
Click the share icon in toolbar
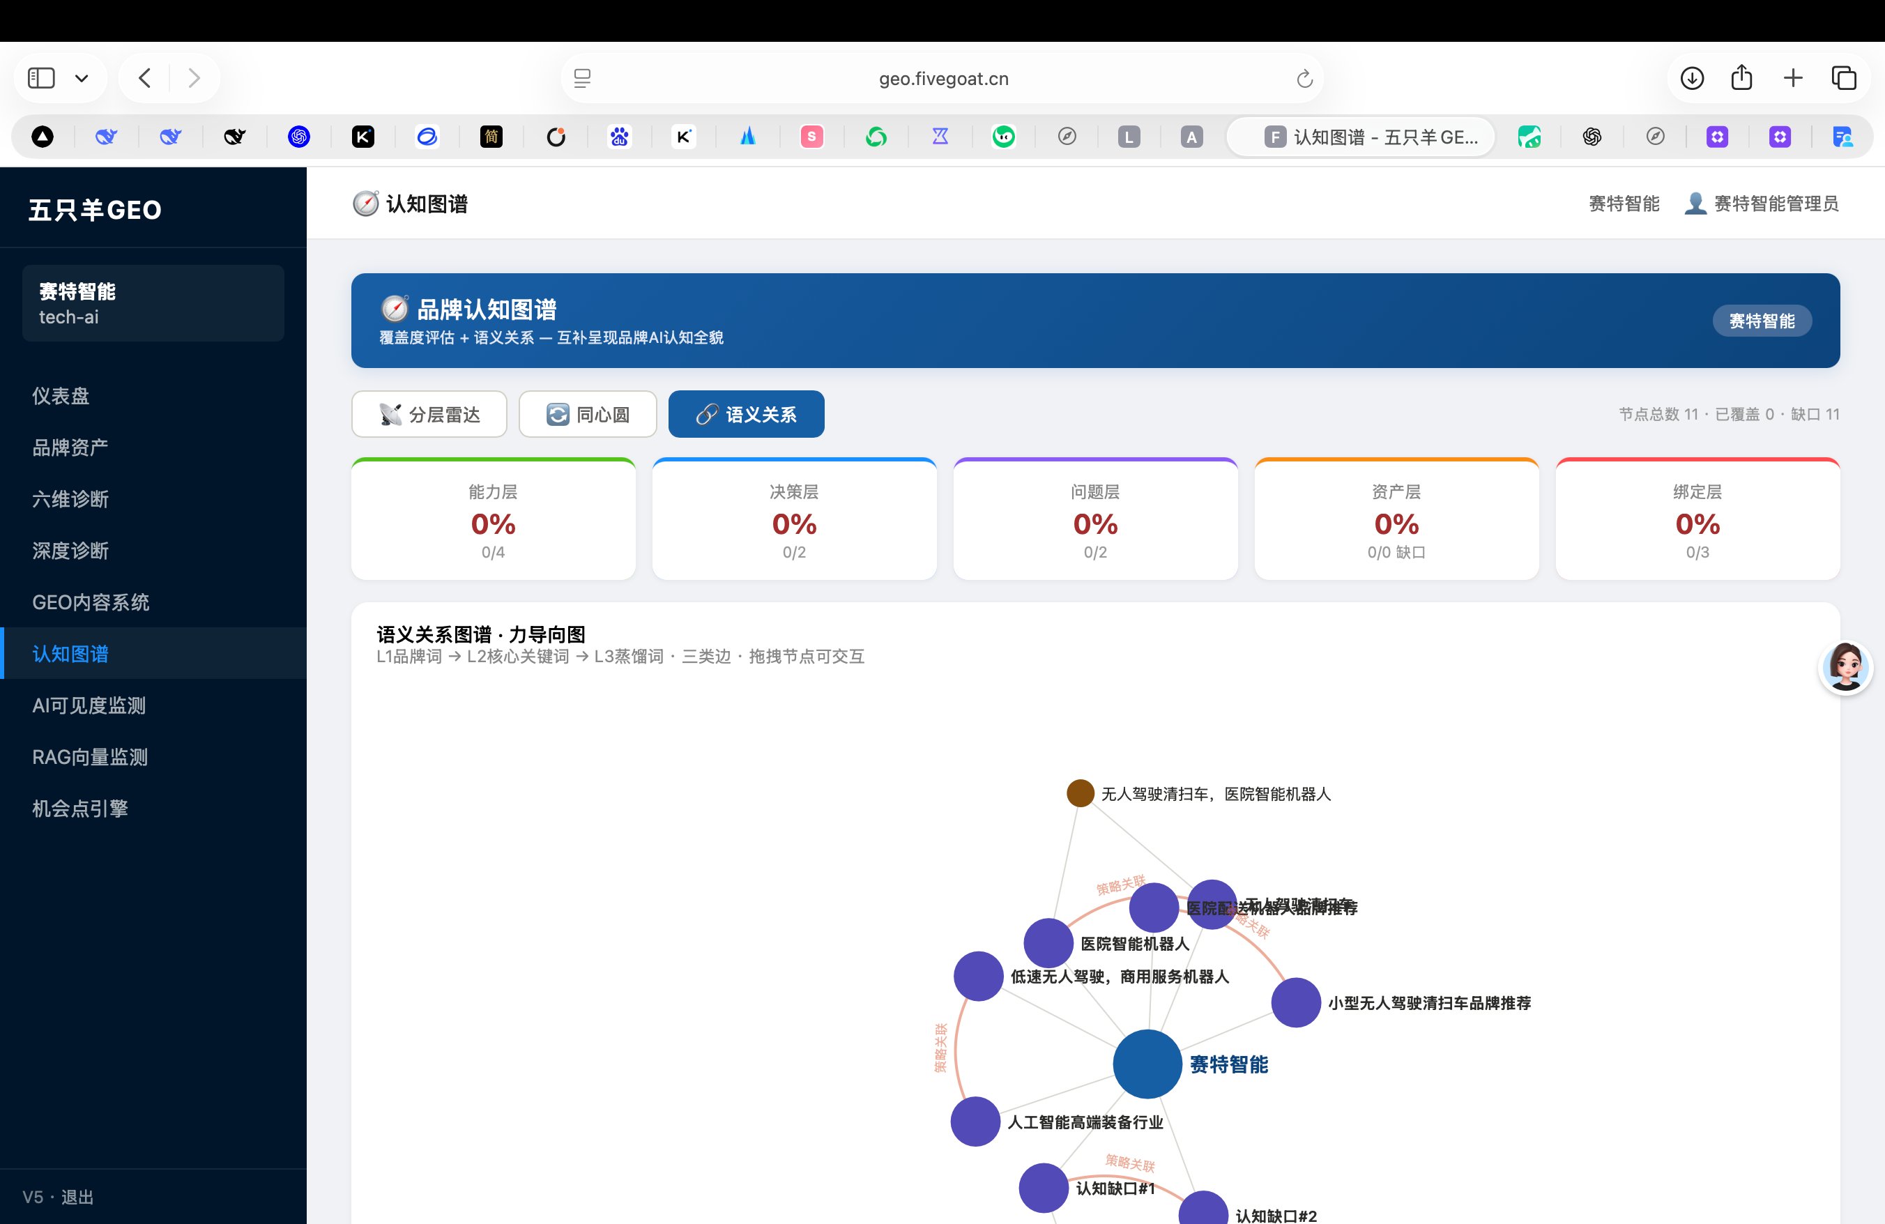[x=1741, y=77]
